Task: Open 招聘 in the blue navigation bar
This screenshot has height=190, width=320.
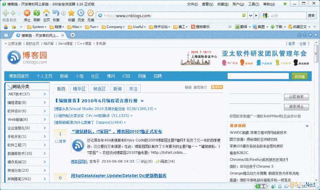Action: pos(158,76)
